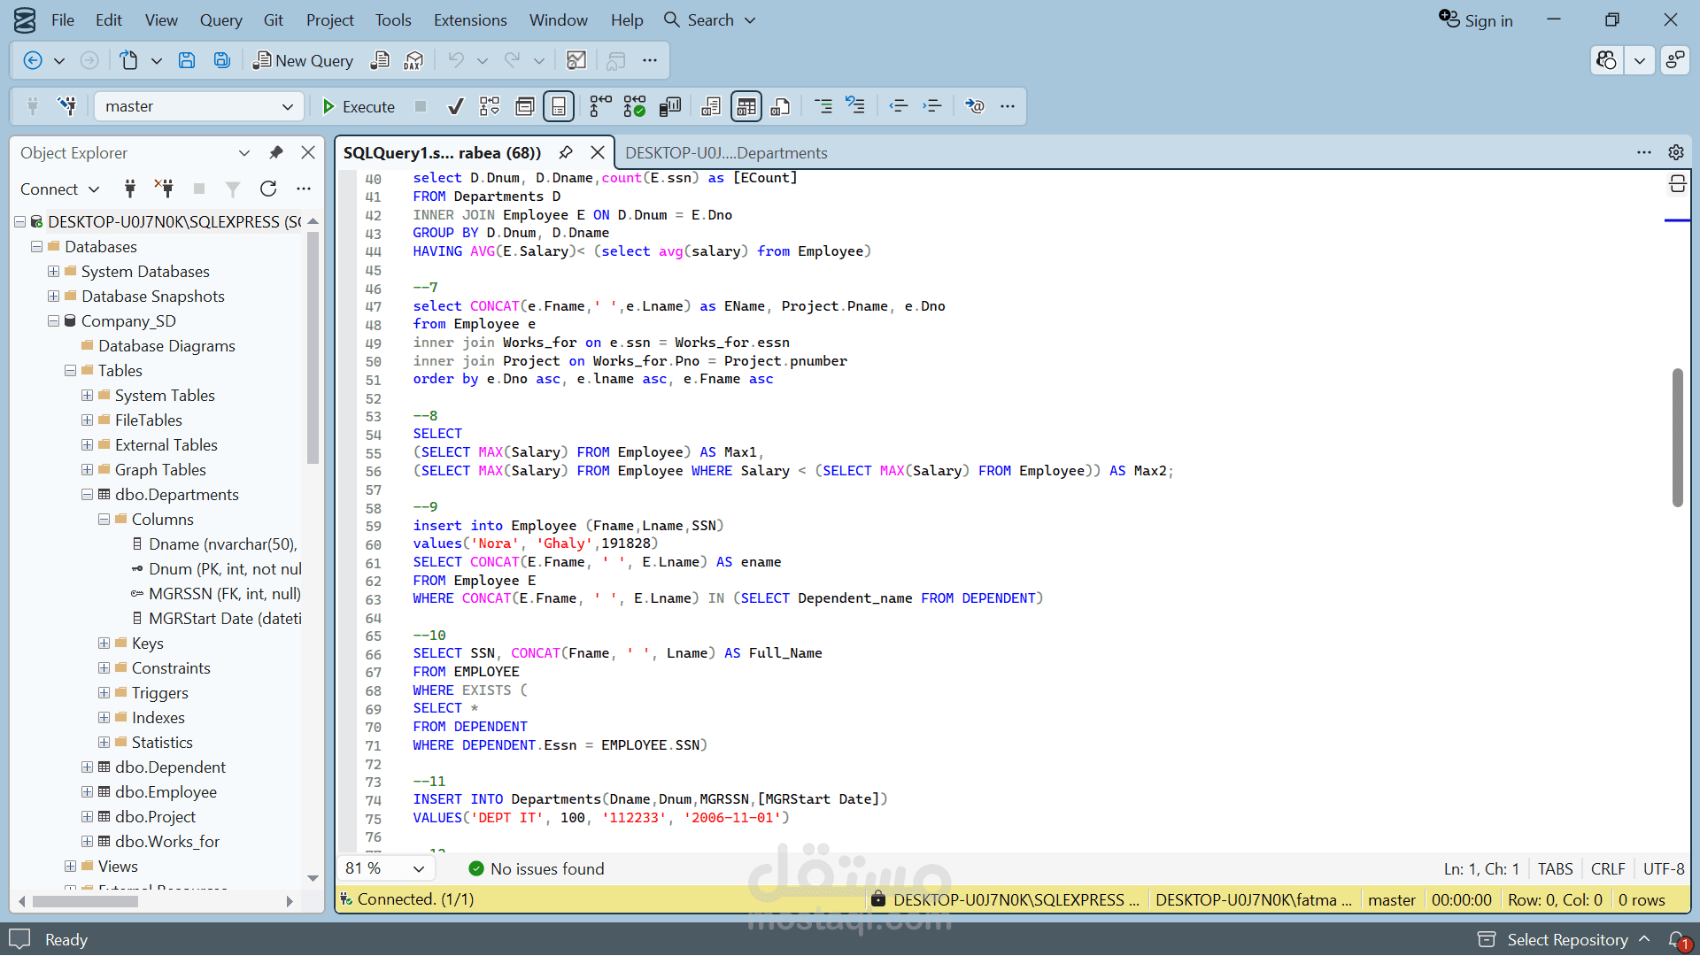Open the Query menu
The height and width of the screenshot is (956, 1700).
[220, 19]
